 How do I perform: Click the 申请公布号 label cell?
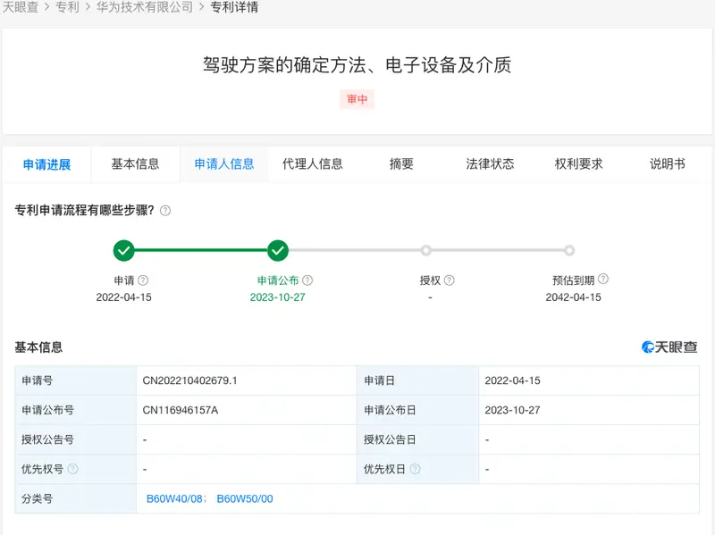pyautogui.click(x=76, y=410)
